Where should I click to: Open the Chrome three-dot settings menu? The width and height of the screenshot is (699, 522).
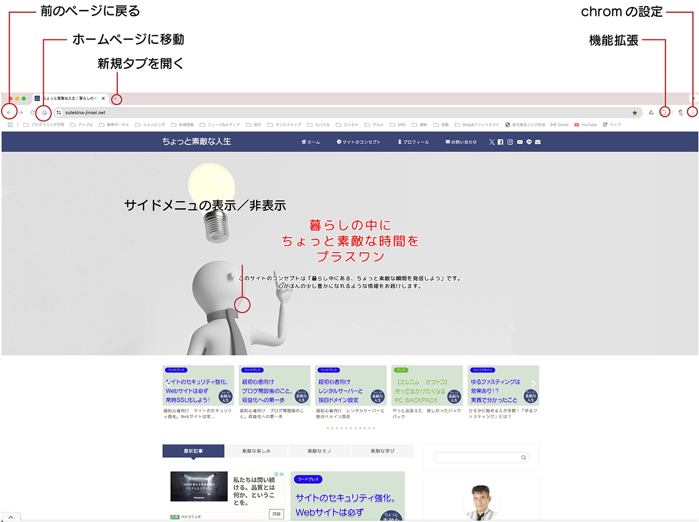coord(692,113)
